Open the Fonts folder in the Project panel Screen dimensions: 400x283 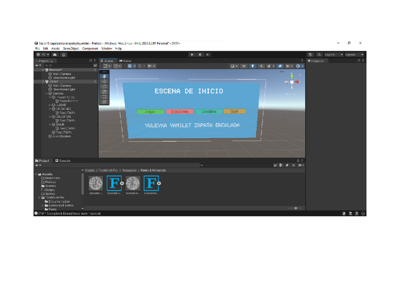click(53, 209)
